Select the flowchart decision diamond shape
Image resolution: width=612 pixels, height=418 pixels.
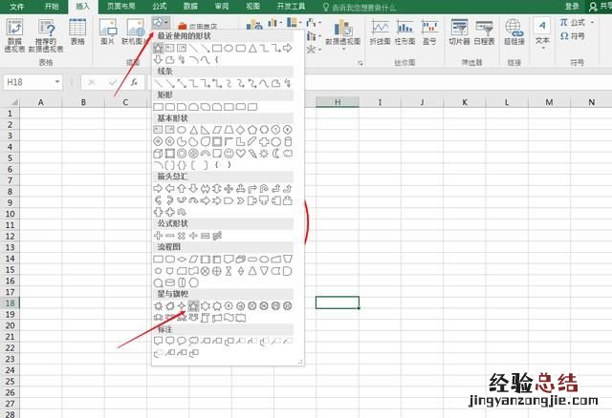click(x=182, y=259)
